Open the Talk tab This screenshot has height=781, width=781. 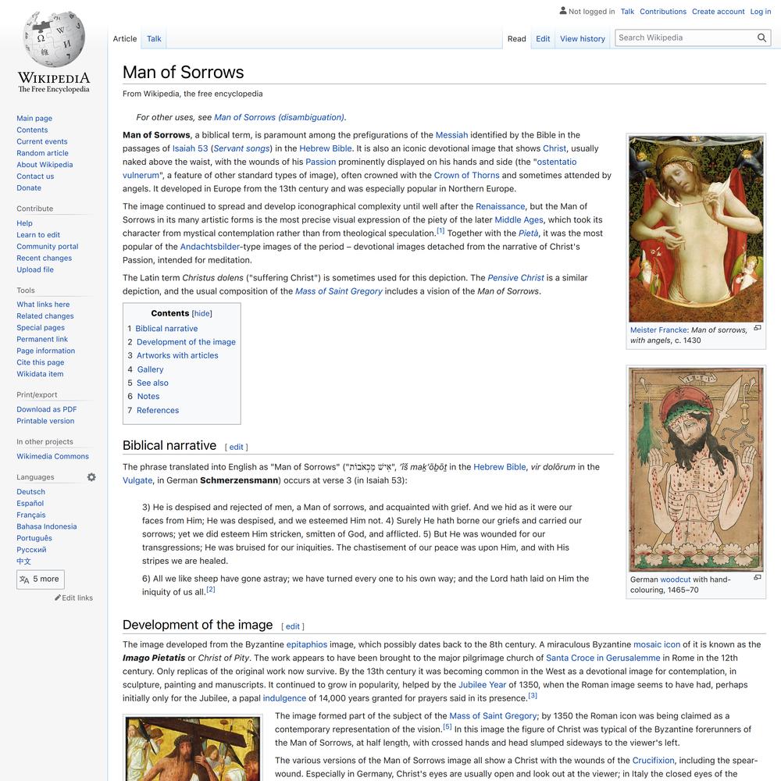point(154,39)
